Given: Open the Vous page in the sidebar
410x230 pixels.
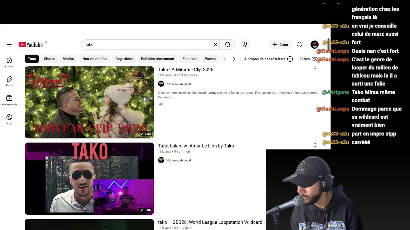Looking at the screenshot, I should 9,120.
